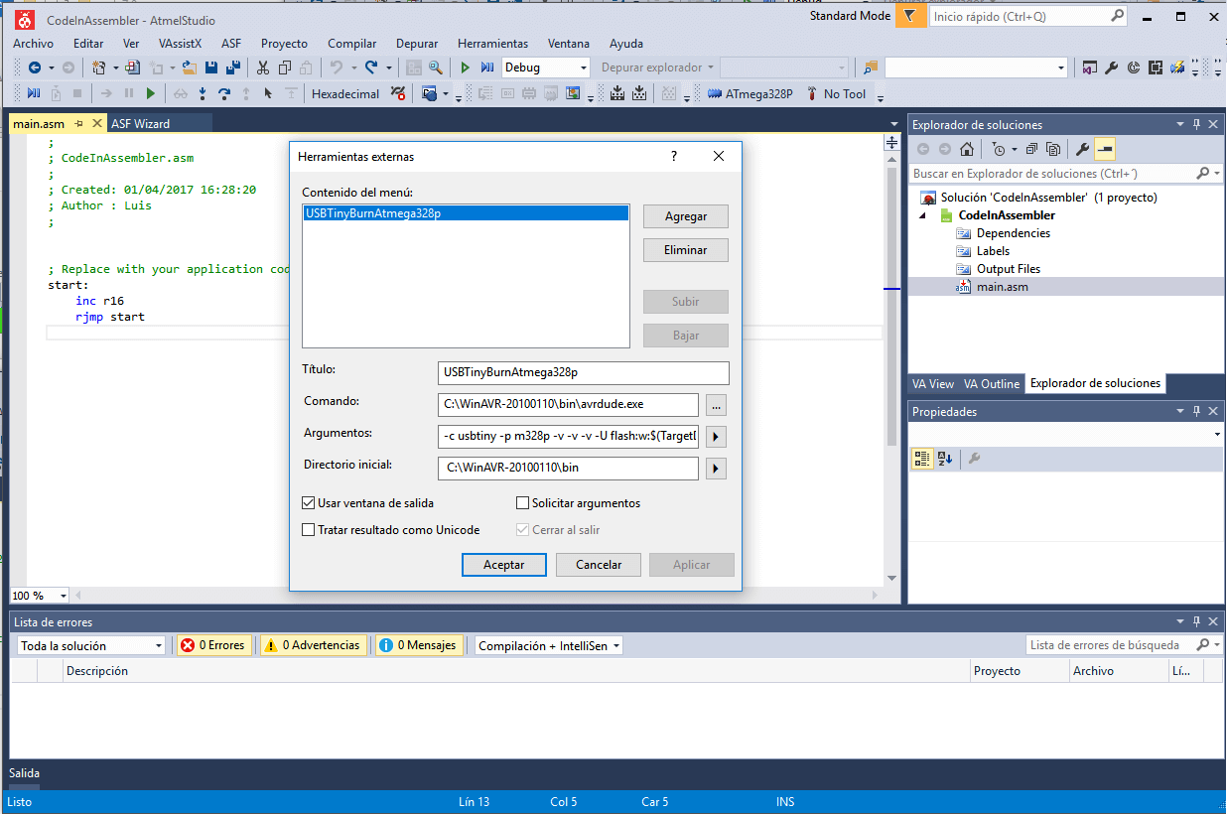
Task: Click the highlighted Preview Selected Items icon
Action: pos(1105,149)
